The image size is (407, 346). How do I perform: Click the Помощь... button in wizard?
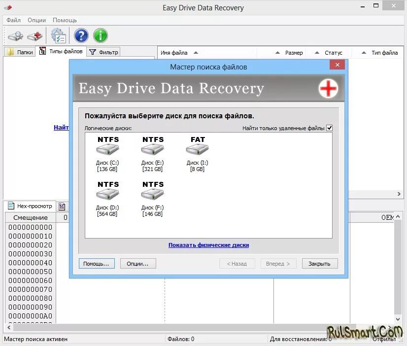pyautogui.click(x=97, y=264)
